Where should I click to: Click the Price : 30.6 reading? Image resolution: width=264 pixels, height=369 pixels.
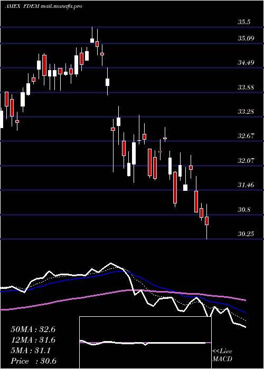click(33, 361)
